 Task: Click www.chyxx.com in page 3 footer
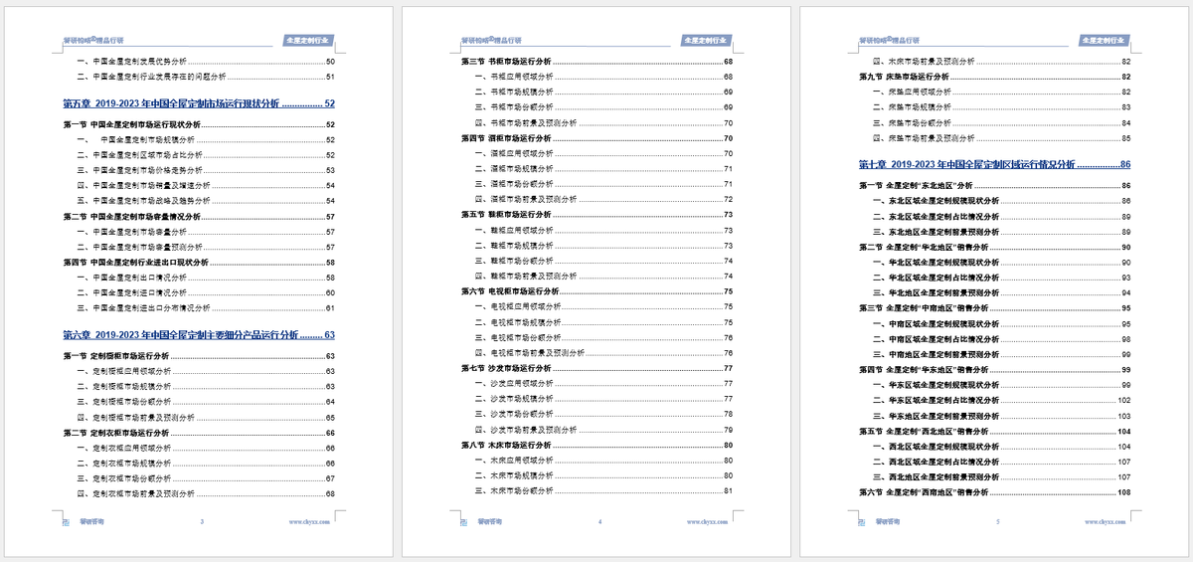[x=310, y=521]
